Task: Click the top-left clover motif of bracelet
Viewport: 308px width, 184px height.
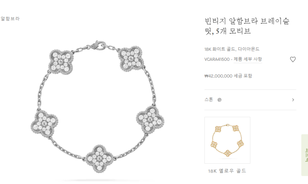Action: click(x=61, y=62)
